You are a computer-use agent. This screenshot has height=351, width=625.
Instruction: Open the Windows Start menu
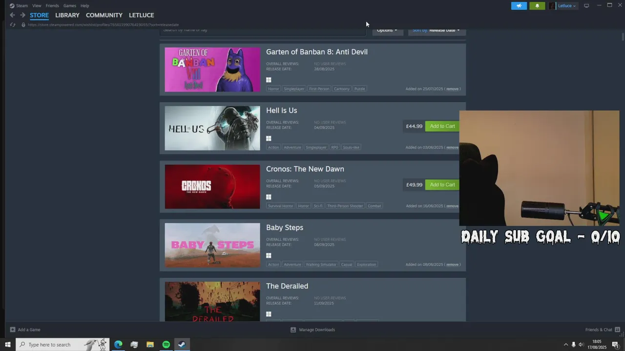coord(8,345)
